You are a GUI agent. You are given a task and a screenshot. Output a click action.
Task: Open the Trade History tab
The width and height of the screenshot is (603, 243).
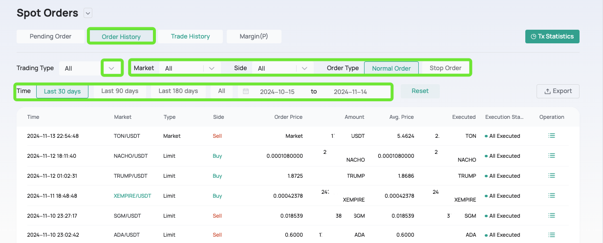click(190, 37)
